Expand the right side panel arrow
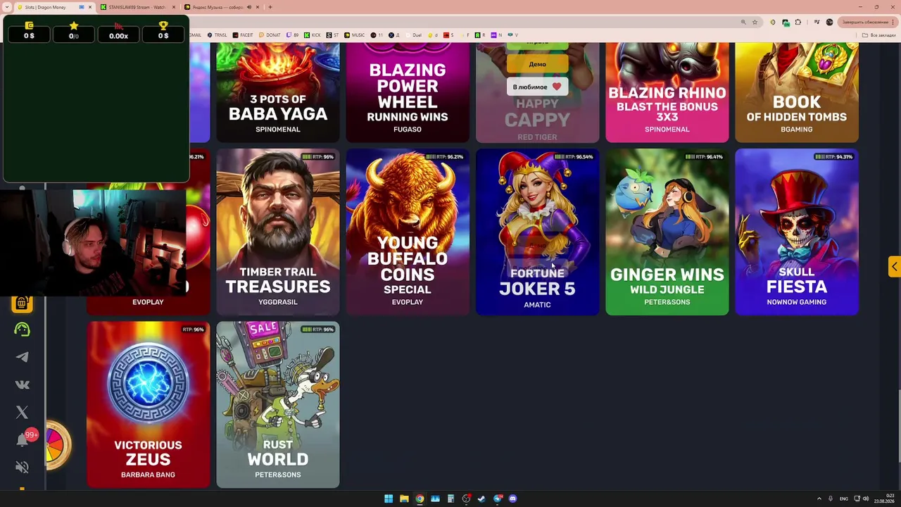This screenshot has width=901, height=507. click(x=894, y=266)
